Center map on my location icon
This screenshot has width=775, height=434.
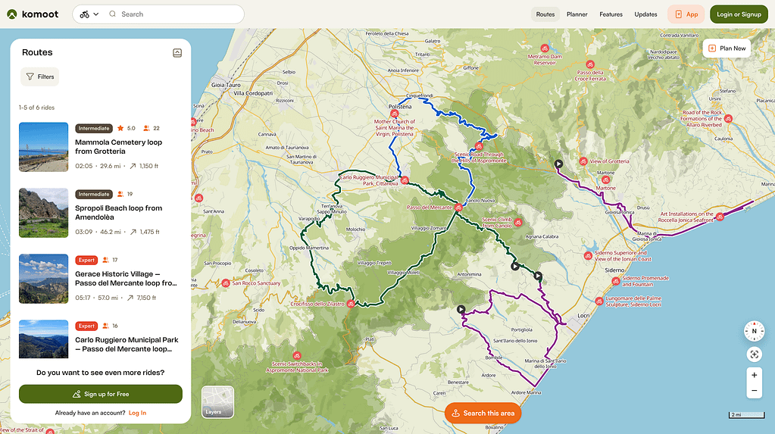[754, 354]
